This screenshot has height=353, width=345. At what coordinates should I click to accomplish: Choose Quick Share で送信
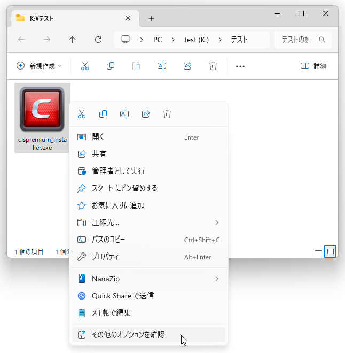pyautogui.click(x=148, y=296)
